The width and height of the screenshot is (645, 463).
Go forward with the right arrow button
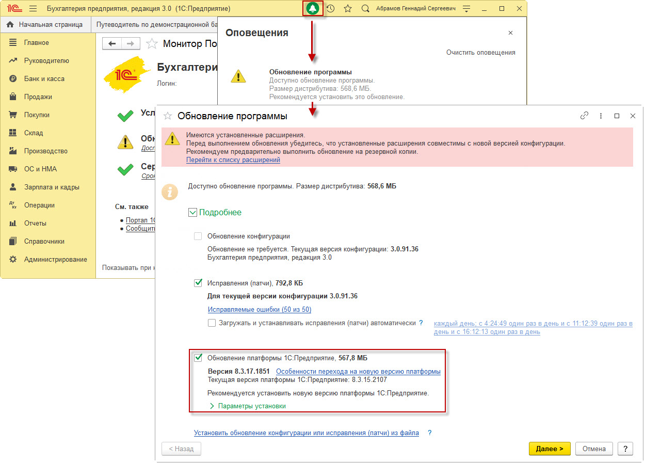pos(131,44)
